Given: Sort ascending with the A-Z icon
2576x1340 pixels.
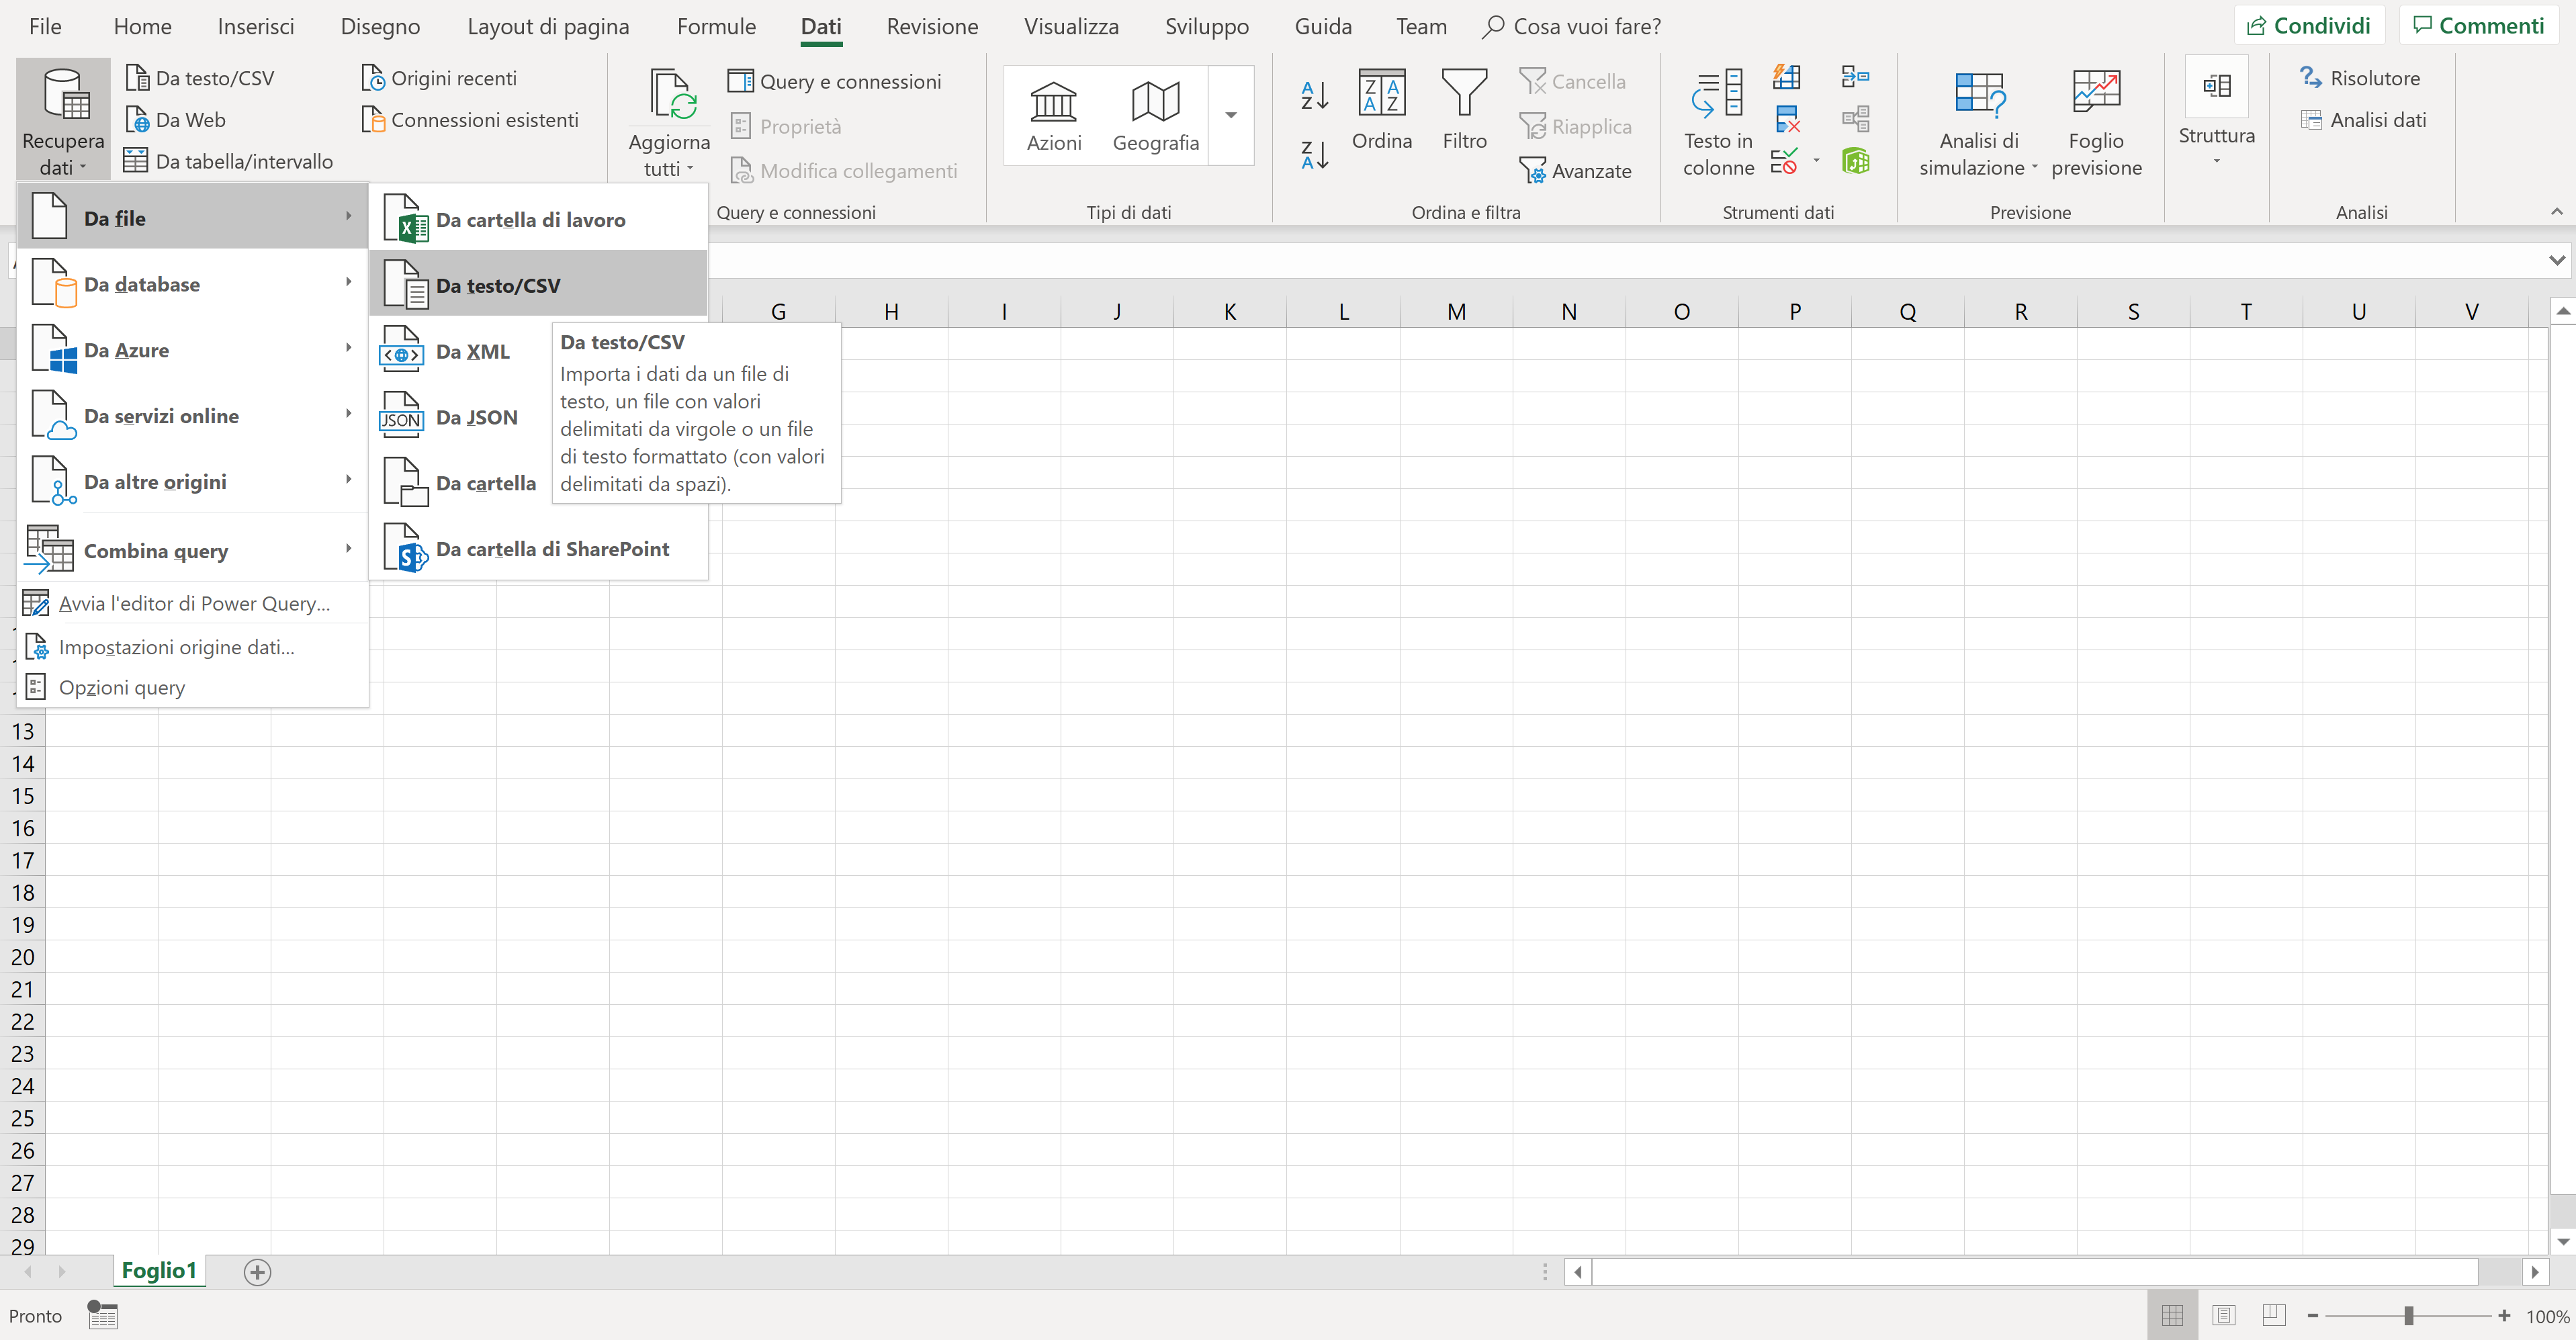Looking at the screenshot, I should coord(1314,95).
